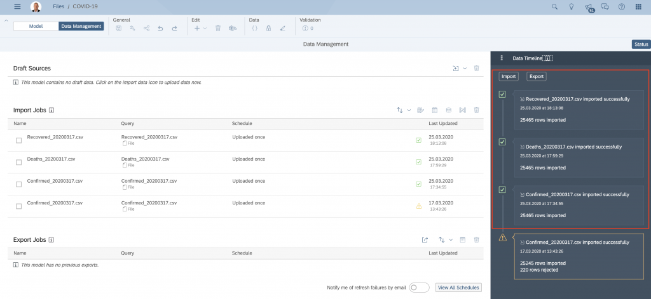Click the info icon beside Import Jobs heading
This screenshot has width=651, height=299.
pos(51,110)
